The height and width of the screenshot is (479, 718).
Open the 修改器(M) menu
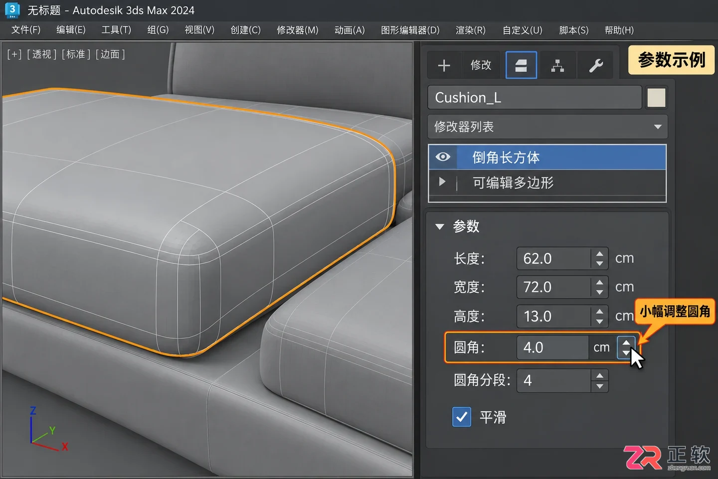coord(298,30)
